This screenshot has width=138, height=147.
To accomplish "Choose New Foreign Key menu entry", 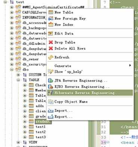I will tap(90, 18).
